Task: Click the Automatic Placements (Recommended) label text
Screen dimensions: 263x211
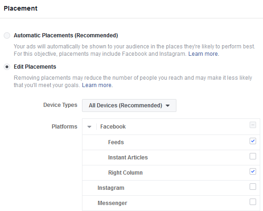Action: (x=66, y=35)
